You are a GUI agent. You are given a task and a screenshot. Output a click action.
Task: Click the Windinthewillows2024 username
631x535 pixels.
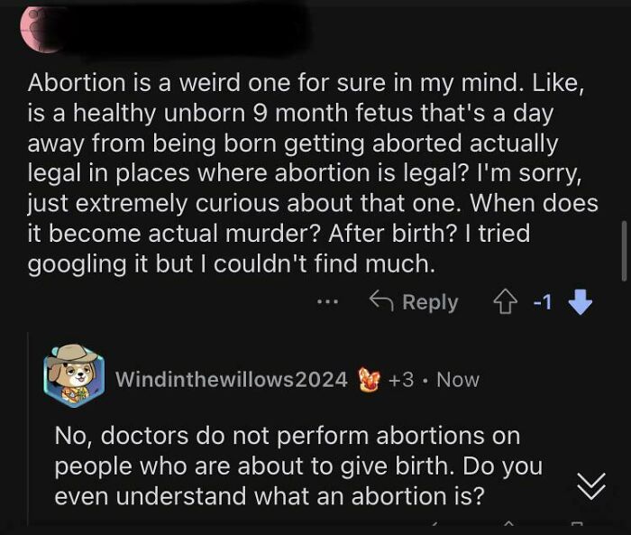(x=231, y=380)
